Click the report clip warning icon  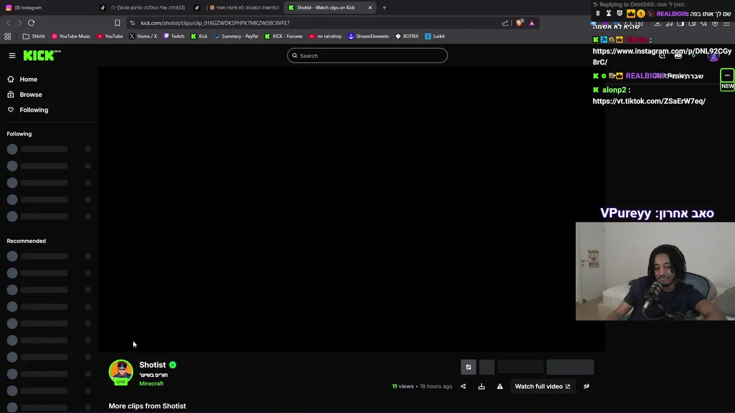[x=500, y=387]
